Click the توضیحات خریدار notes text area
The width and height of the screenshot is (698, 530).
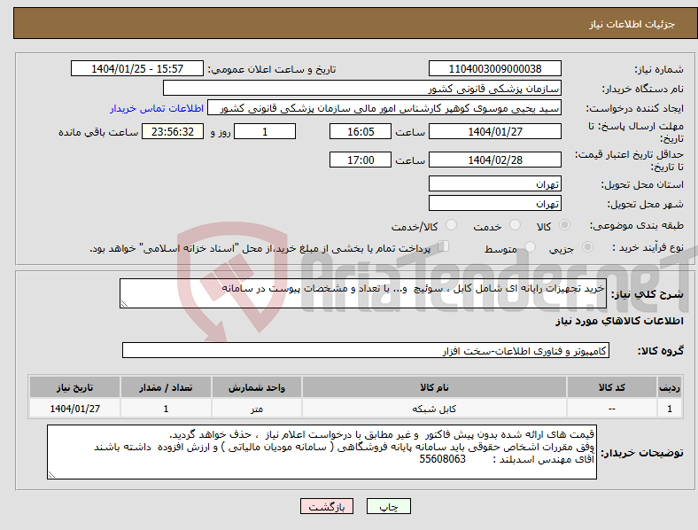tap(322, 452)
